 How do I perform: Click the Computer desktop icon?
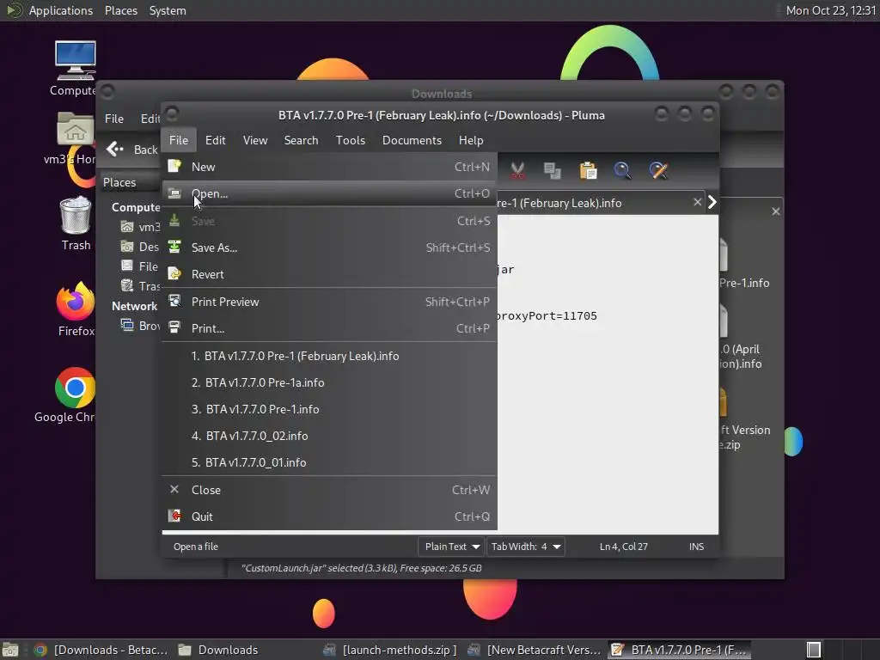coord(74,69)
